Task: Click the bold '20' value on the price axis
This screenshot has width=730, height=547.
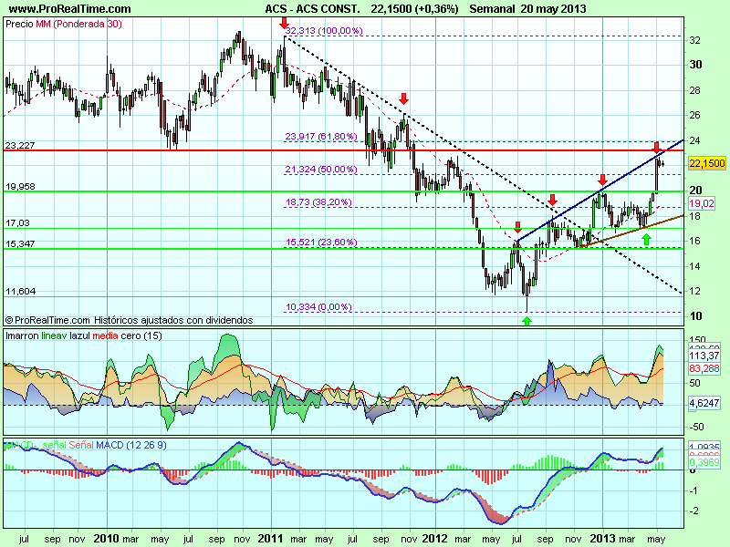Action: pyautogui.click(x=695, y=191)
